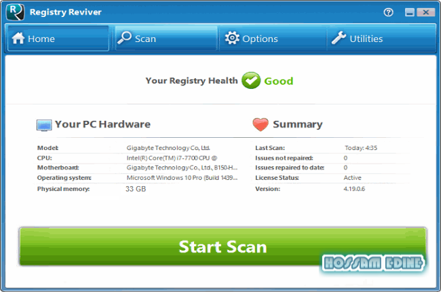
Task: Click the 'Model:' label
Action: point(47,148)
